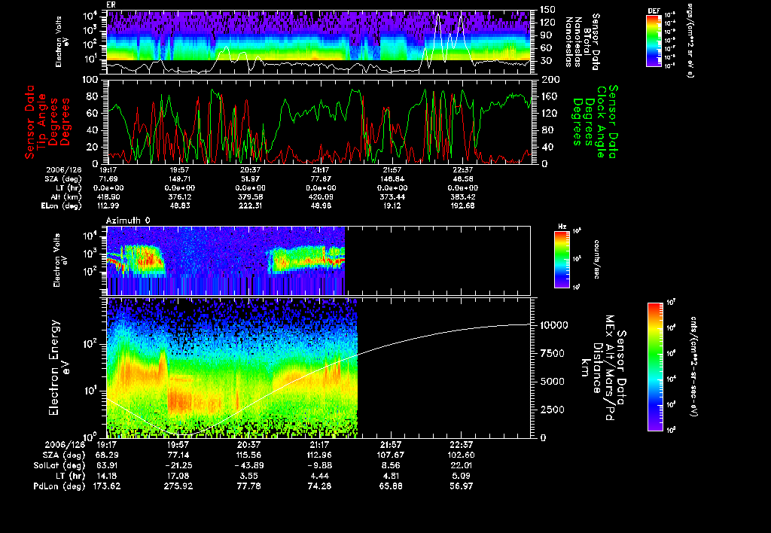The height and width of the screenshot is (533, 771).
Task: Click the '150' BTotal axis tick
Action: pos(548,9)
